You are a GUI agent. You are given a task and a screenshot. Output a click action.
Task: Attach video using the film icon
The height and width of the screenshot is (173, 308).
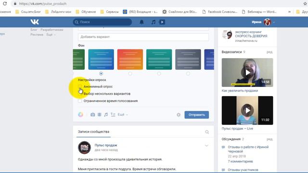(100, 114)
